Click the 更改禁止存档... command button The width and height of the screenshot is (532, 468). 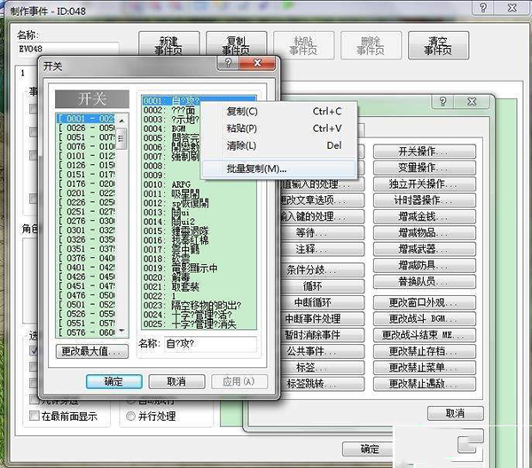[x=425, y=351]
